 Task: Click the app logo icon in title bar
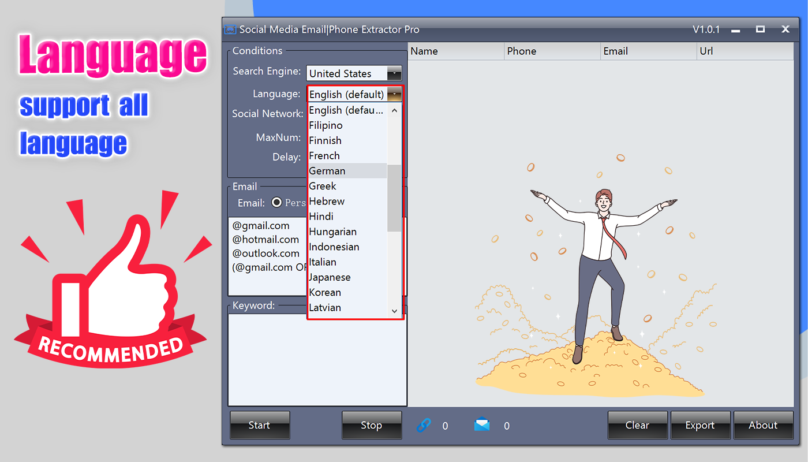[230, 29]
